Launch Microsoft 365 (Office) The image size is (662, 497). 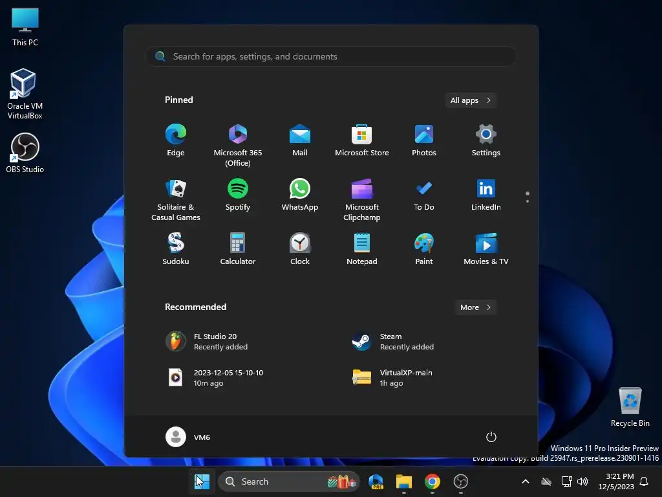click(x=238, y=144)
